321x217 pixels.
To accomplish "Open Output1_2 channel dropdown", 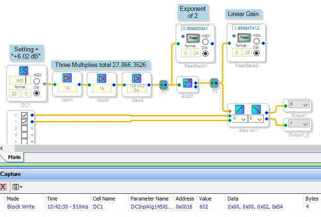I will coord(305,124).
